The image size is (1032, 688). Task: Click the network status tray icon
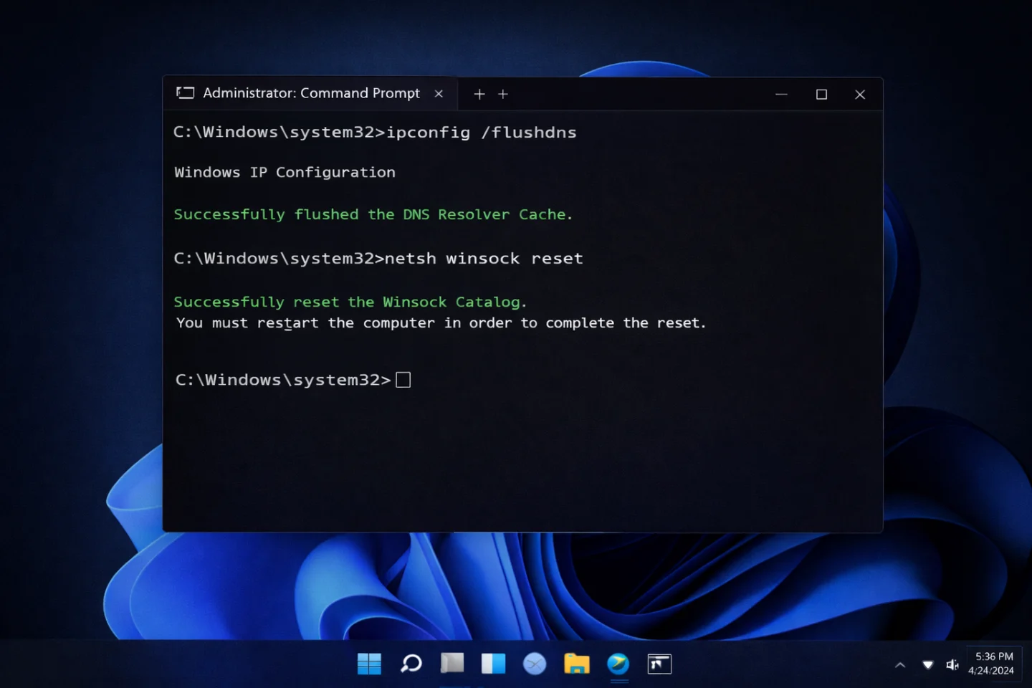928,665
